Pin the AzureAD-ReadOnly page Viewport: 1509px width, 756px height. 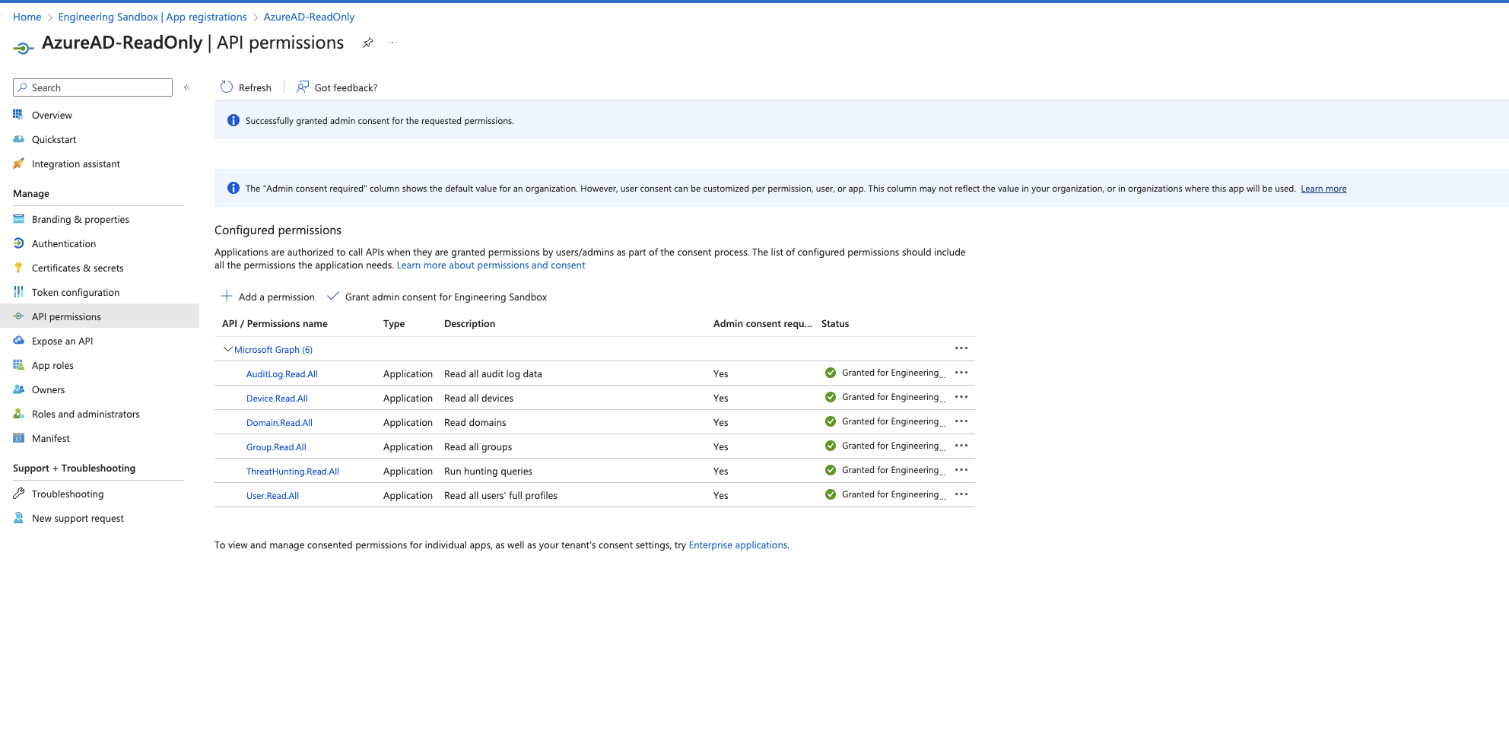(x=368, y=43)
